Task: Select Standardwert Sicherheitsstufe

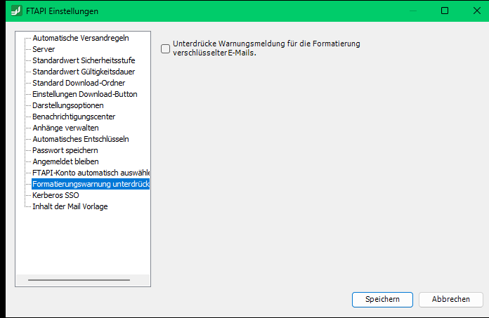Action: [84, 60]
